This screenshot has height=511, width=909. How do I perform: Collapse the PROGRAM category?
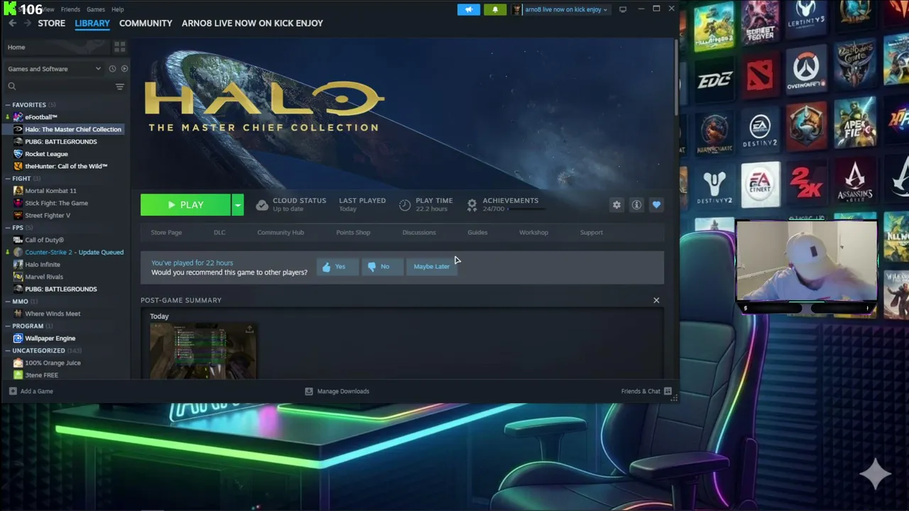[x=8, y=326]
